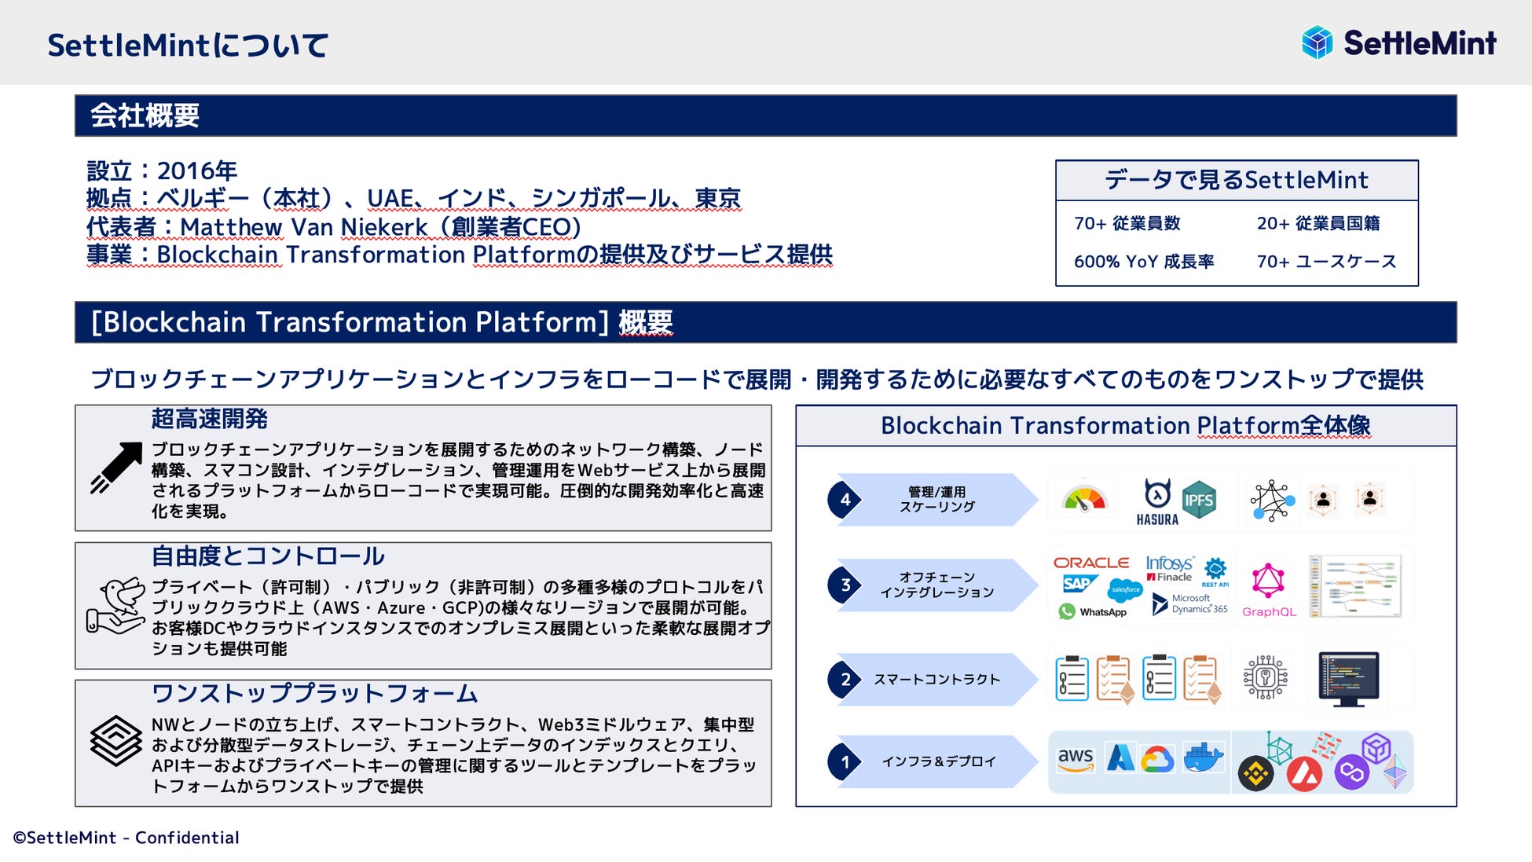This screenshot has width=1532, height=862.
Task: Click the purple Polygon icon
Action: [1351, 772]
